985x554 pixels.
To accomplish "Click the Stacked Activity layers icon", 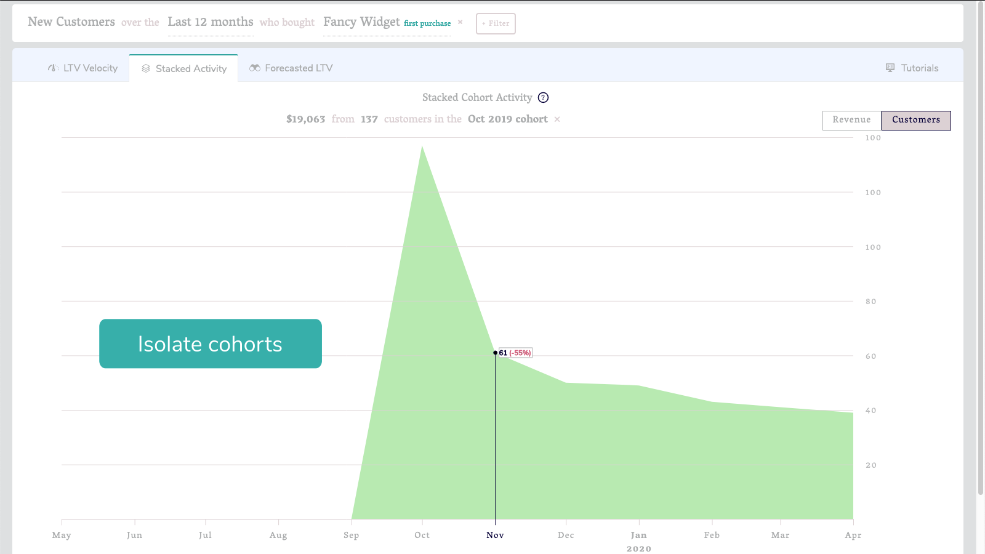I will (x=146, y=68).
